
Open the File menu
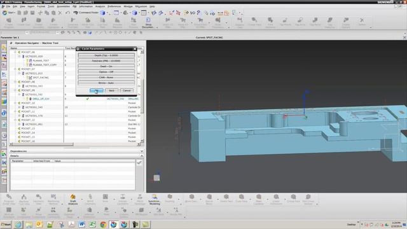(8, 6)
